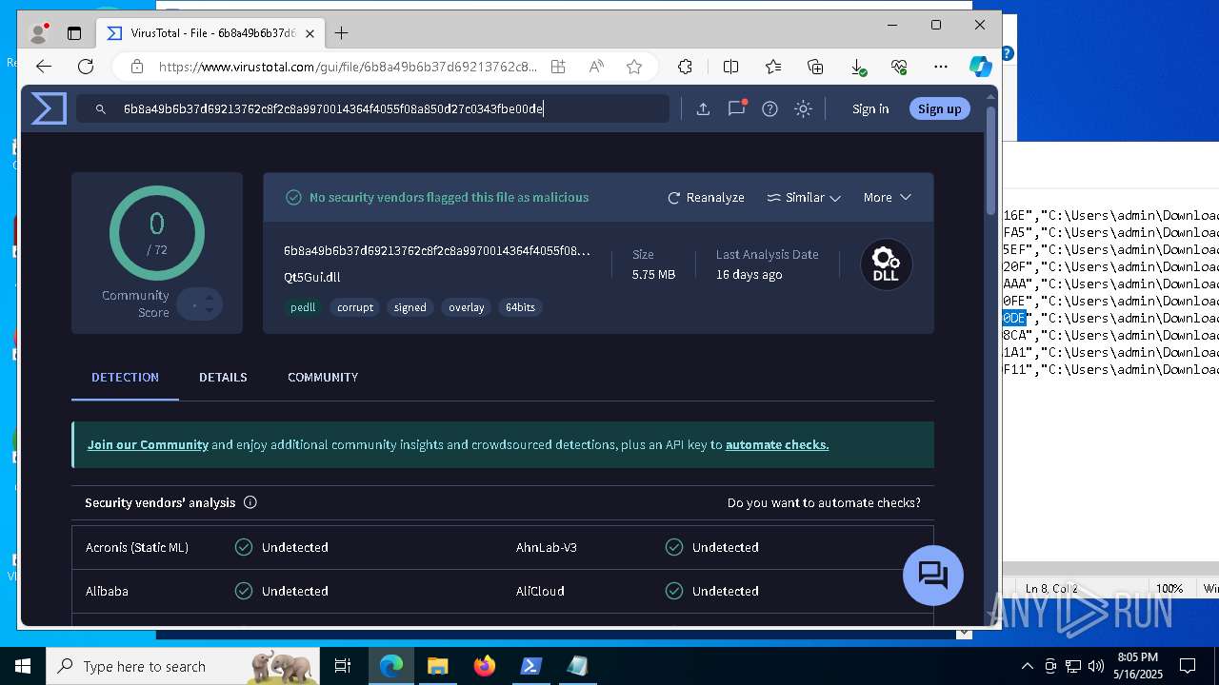1219x685 pixels.
Task: Click the browser address bar URL
Action: (x=348, y=67)
